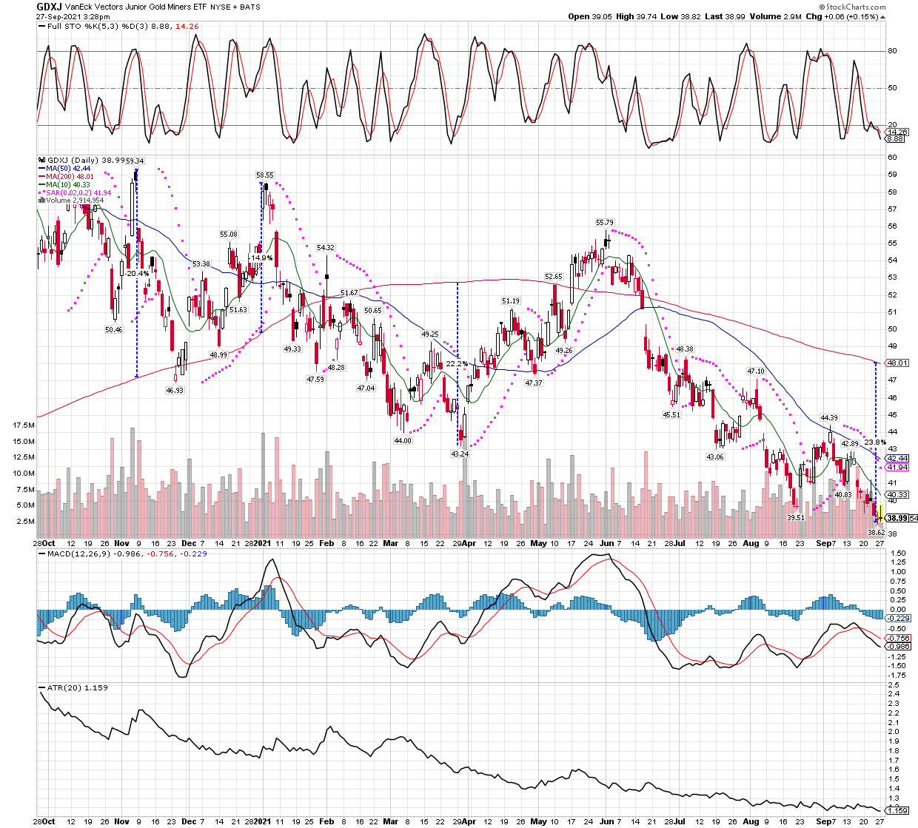Click the 8.88 %K tag on stochastic axis
Image resolution: width=918 pixels, height=828 pixels.
coord(896,138)
